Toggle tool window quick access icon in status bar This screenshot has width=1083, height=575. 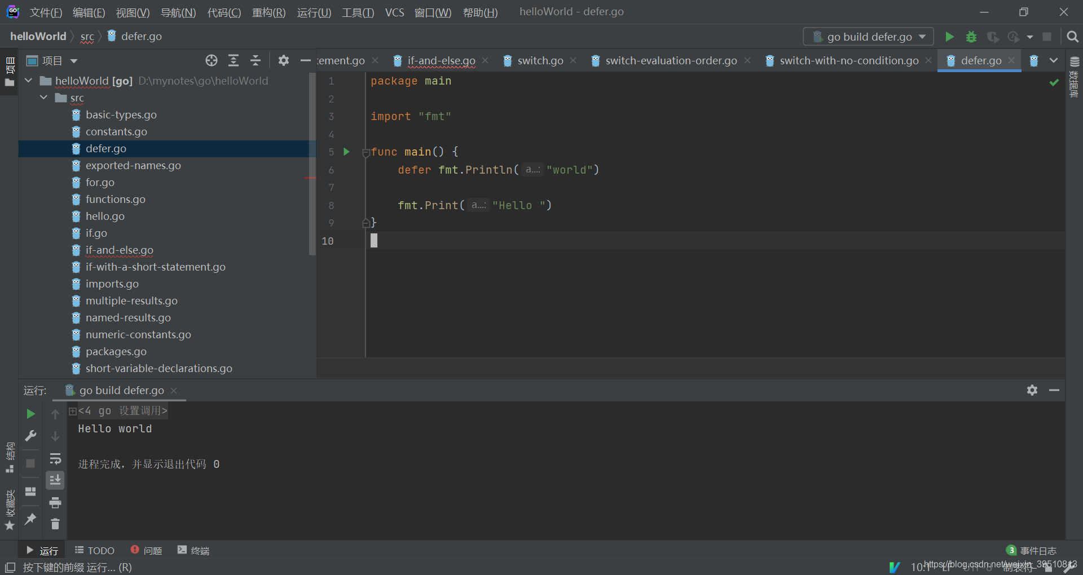10,567
